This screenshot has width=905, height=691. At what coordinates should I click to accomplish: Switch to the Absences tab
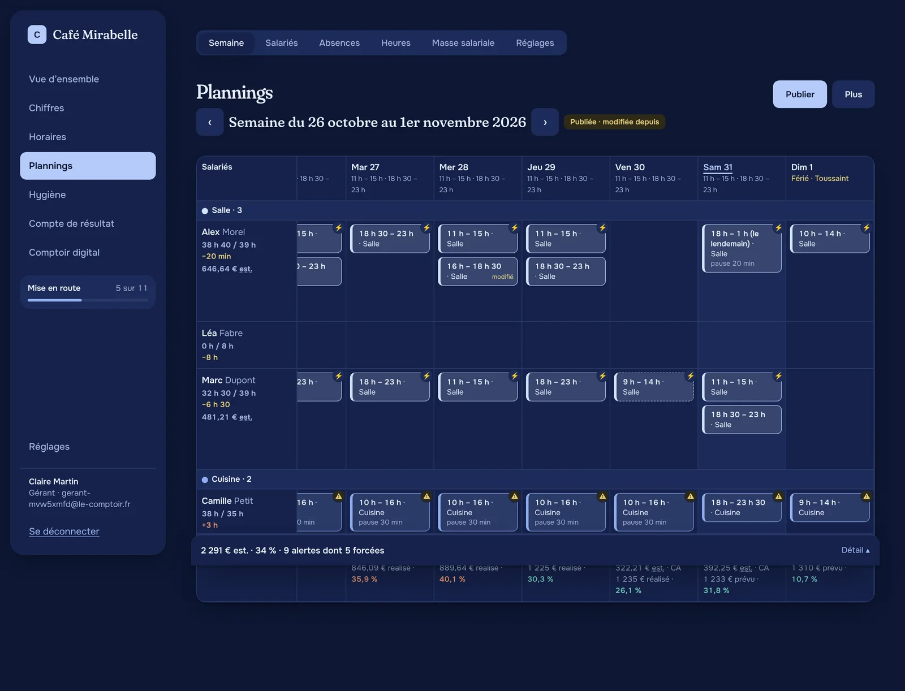(339, 43)
